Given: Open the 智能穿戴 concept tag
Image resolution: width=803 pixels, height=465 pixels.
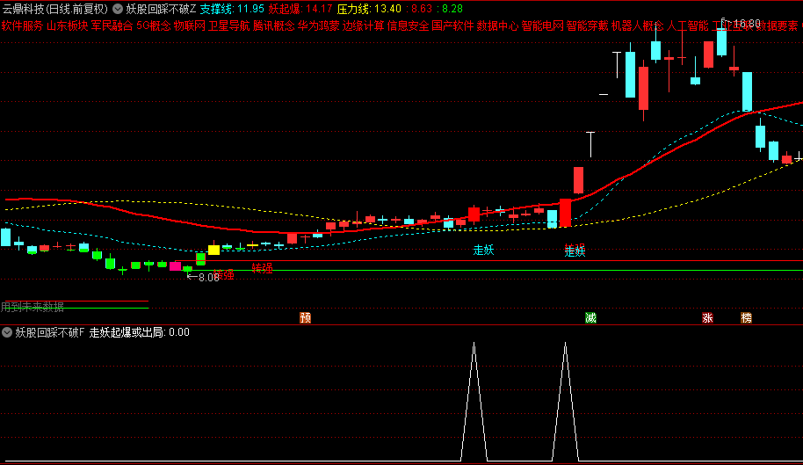Looking at the screenshot, I should [x=587, y=25].
